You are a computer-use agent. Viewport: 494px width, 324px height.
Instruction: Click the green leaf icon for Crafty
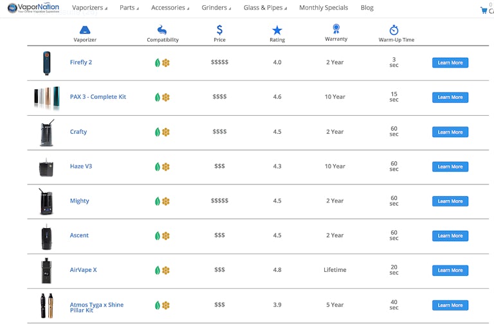coord(158,132)
